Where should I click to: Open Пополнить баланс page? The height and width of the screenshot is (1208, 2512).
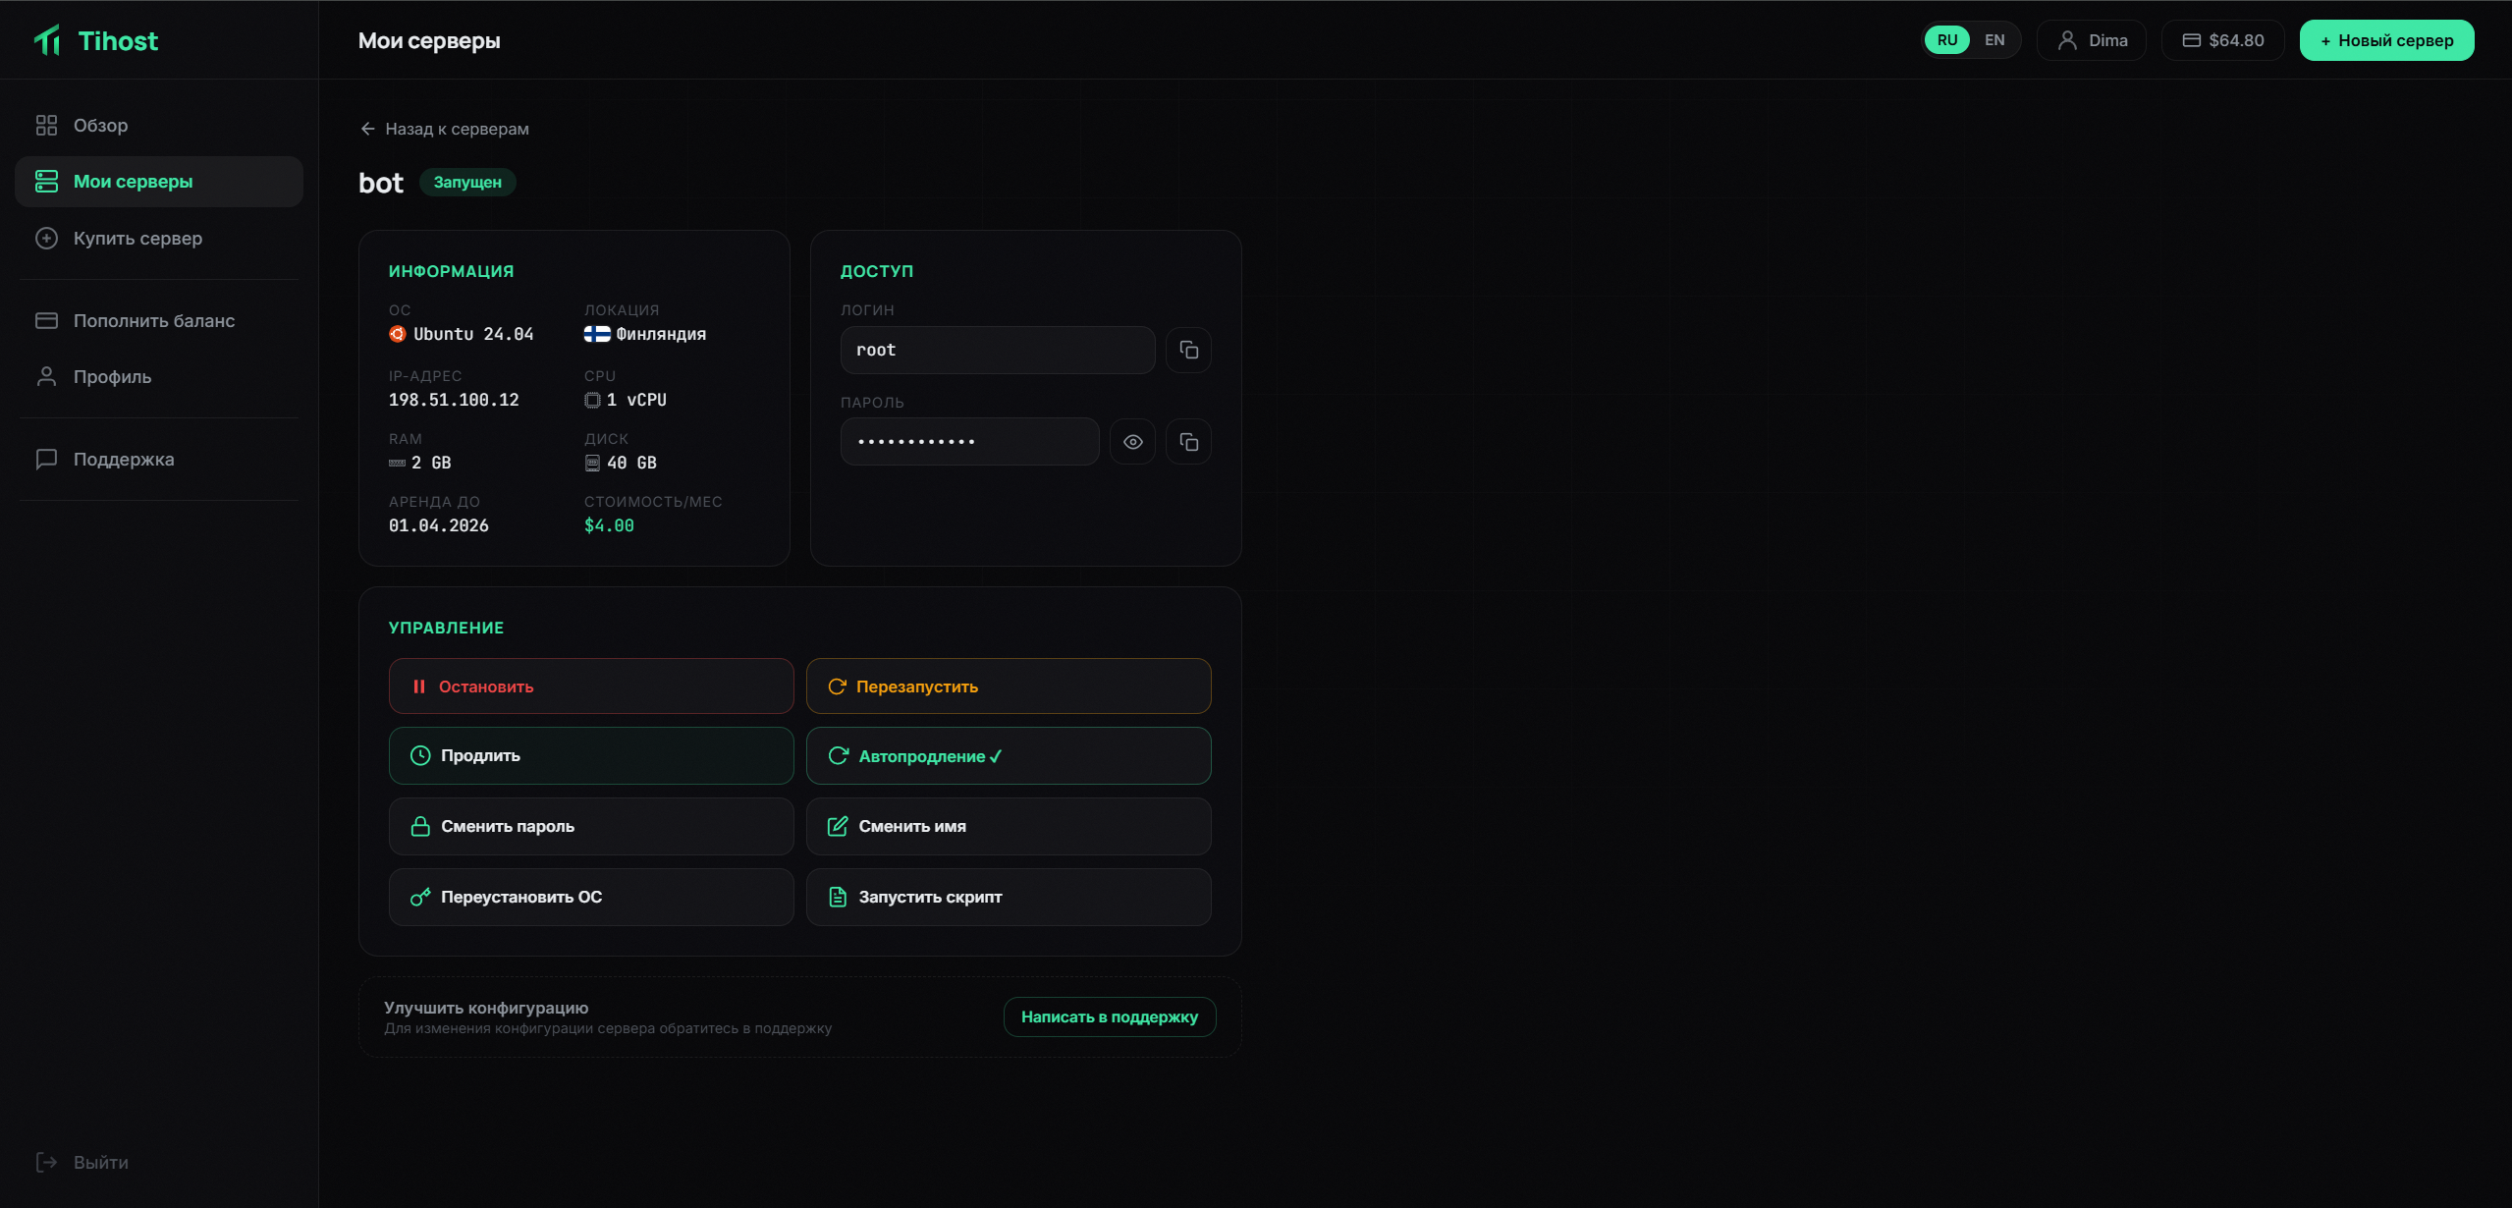click(x=159, y=321)
